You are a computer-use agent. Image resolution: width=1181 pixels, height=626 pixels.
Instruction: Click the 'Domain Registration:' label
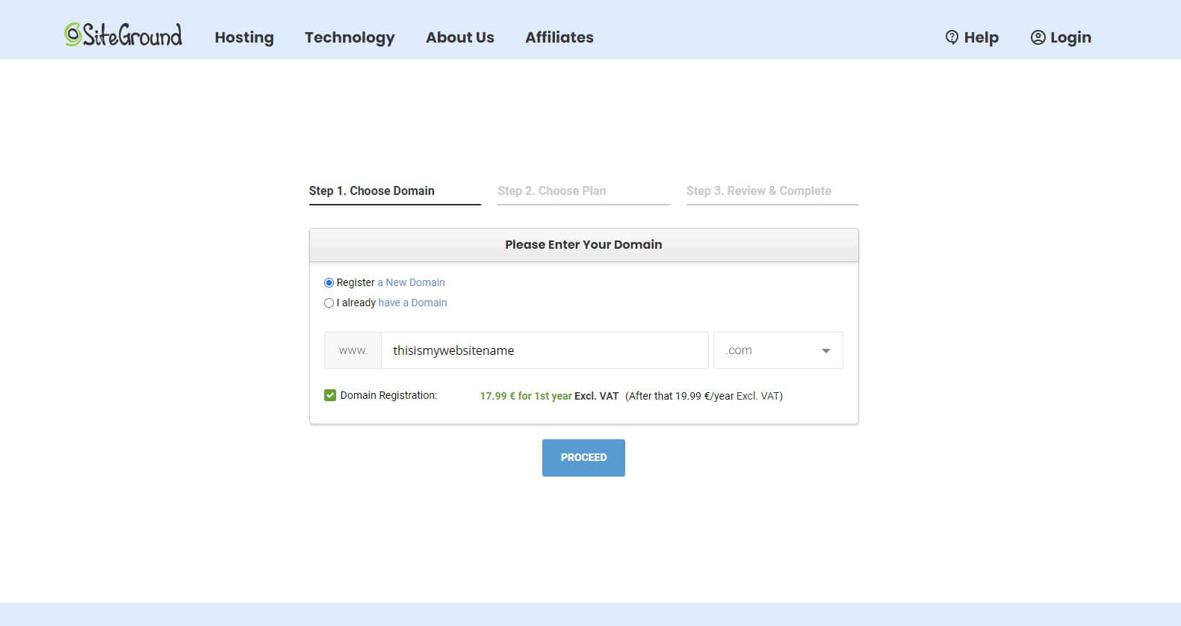pyautogui.click(x=388, y=395)
